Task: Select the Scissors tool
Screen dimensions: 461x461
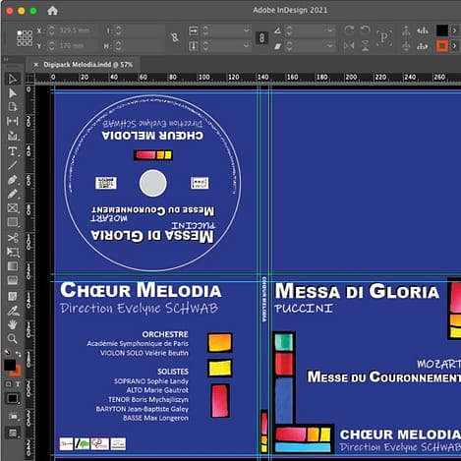Action: click(13, 238)
